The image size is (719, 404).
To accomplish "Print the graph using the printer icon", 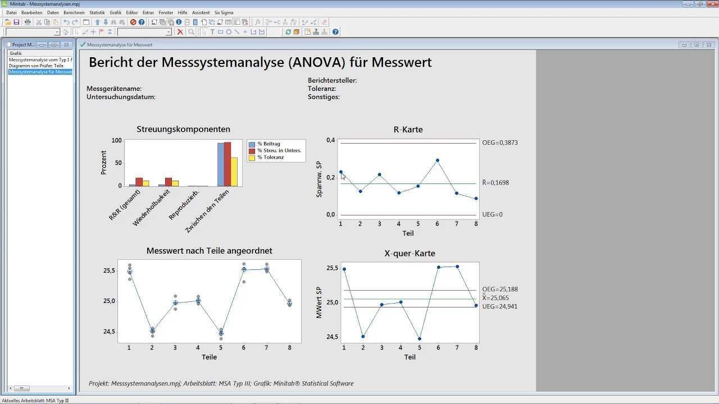I will pyautogui.click(x=28, y=22).
